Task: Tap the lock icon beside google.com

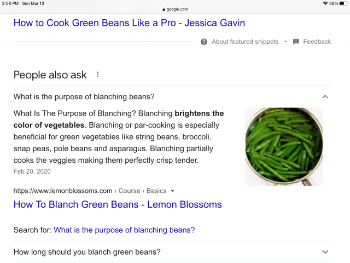Action: 164,9
